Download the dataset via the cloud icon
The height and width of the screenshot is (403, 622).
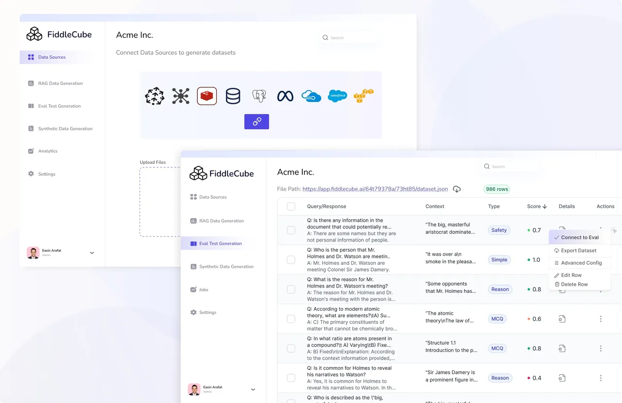(457, 189)
